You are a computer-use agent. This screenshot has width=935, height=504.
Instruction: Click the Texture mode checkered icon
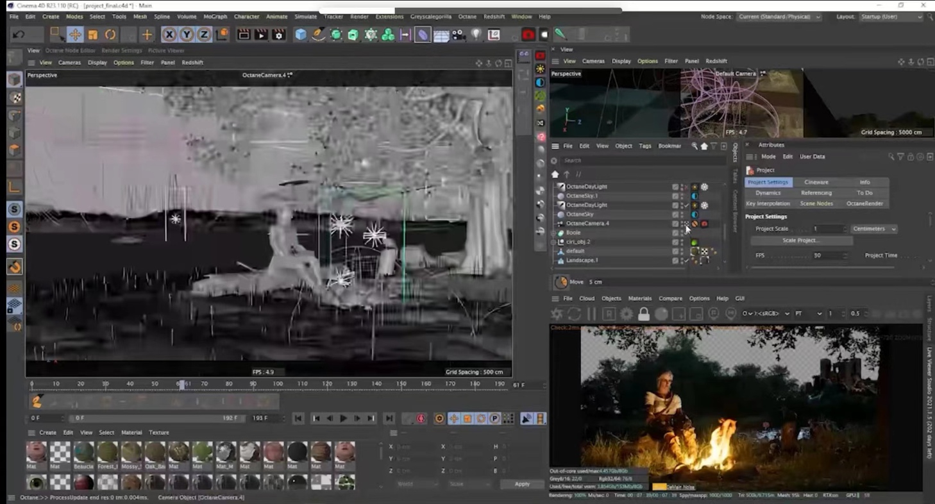(x=15, y=97)
